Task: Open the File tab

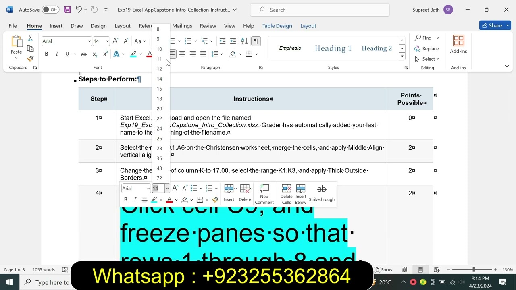Action: [12, 26]
